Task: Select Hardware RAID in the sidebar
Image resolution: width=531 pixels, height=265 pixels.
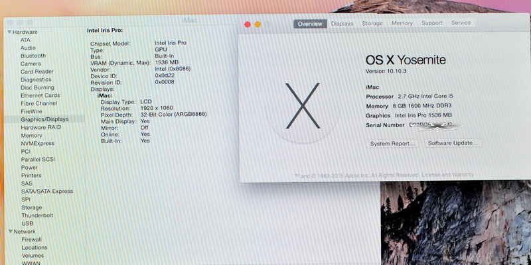Action: 41,127
